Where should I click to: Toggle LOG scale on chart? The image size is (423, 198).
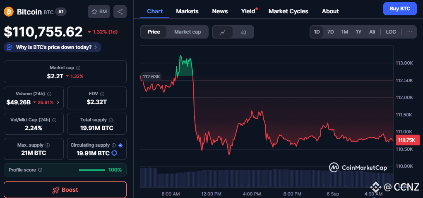pyautogui.click(x=391, y=32)
